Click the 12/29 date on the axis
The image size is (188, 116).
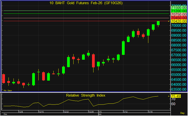[x=91, y=112]
